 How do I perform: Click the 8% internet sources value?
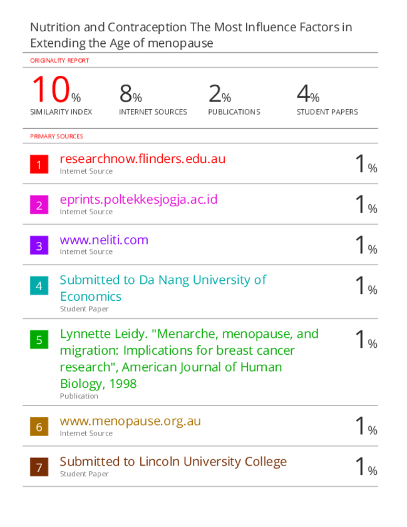(x=131, y=94)
